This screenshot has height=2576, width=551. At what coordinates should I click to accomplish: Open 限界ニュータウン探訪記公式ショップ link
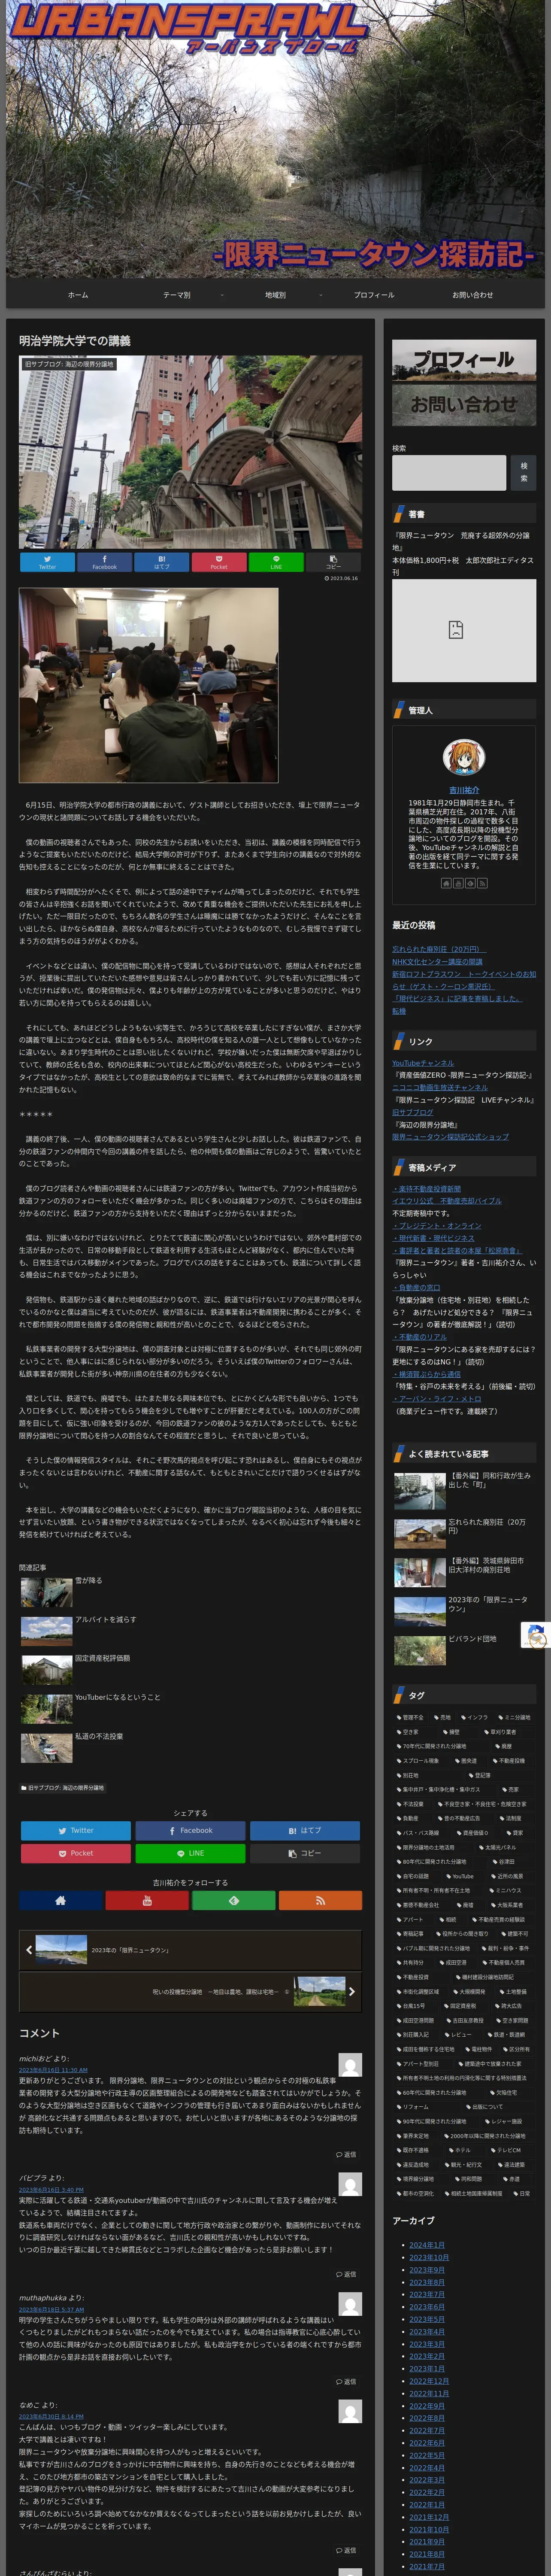coord(450,1136)
